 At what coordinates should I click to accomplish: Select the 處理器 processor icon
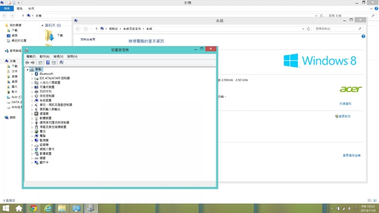(x=36, y=114)
